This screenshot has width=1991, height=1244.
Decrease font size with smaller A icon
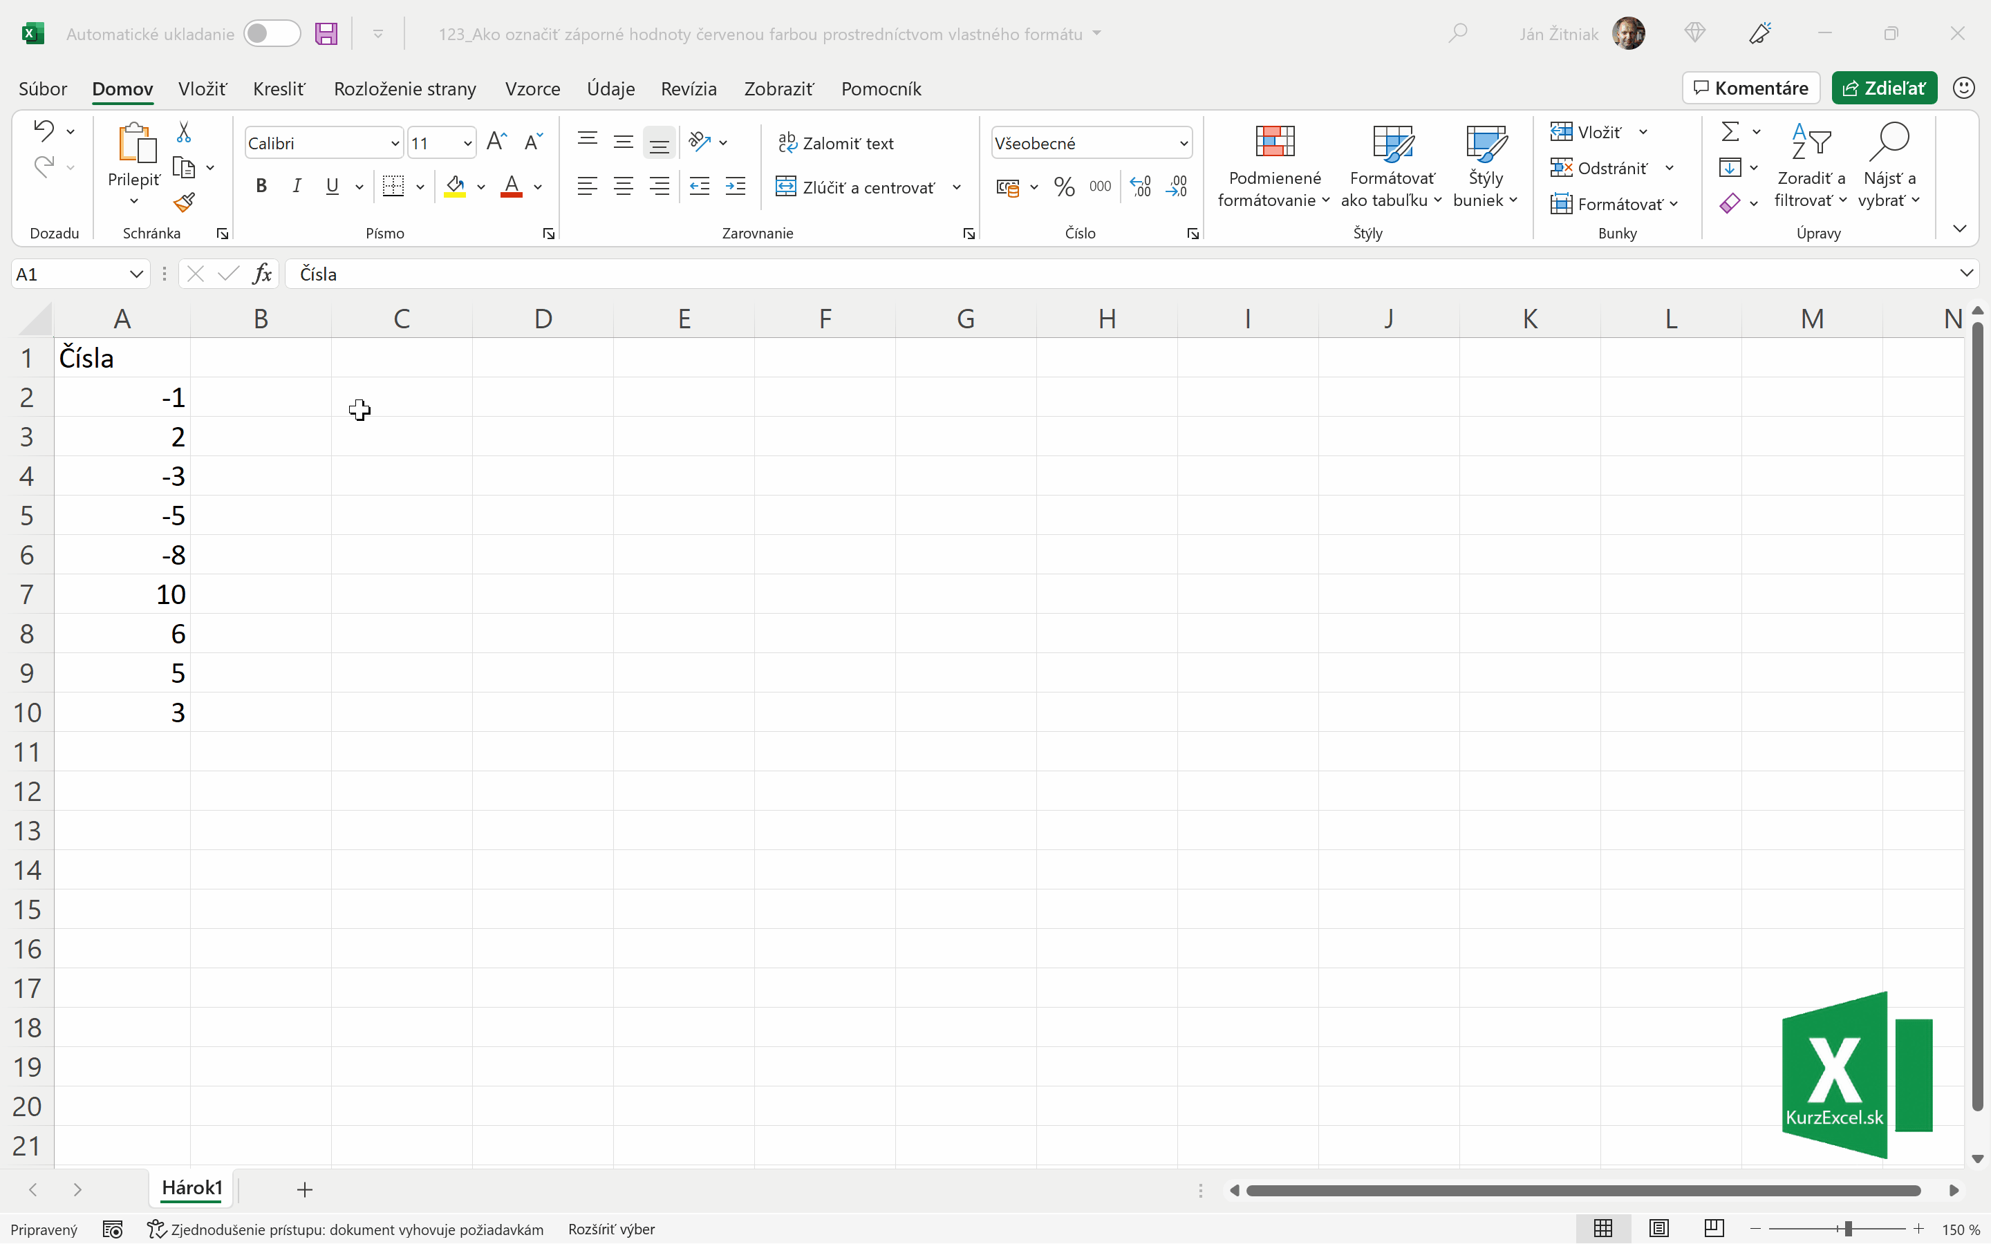tap(533, 142)
